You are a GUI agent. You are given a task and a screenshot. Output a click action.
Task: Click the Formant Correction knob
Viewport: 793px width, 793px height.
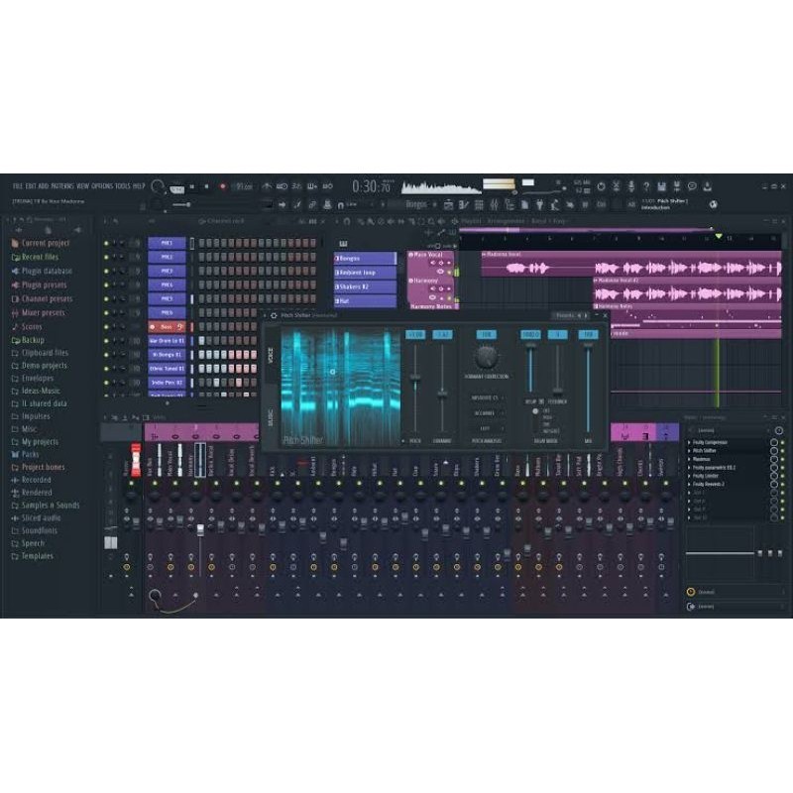point(486,357)
